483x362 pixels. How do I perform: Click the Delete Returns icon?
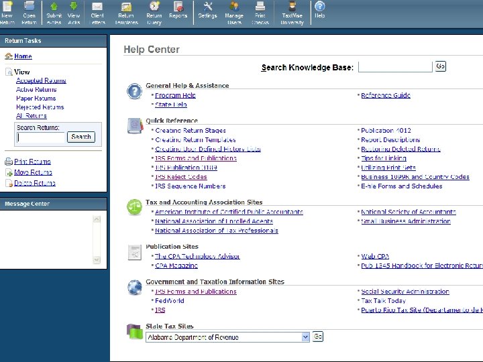tap(9, 183)
